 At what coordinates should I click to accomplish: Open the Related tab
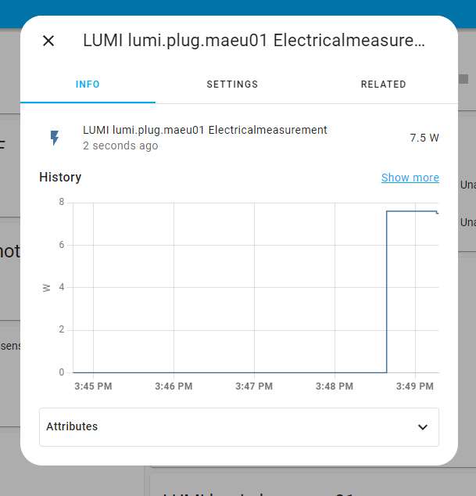click(x=383, y=84)
